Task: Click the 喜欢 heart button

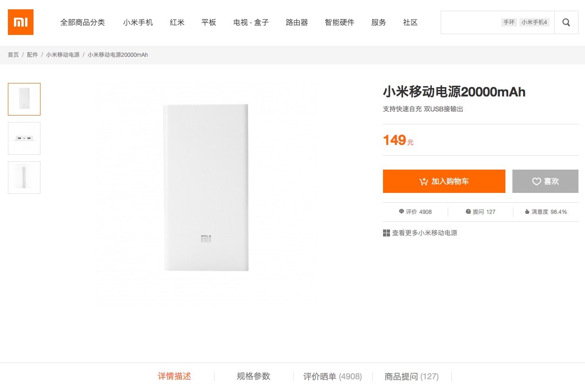Action: coord(545,181)
